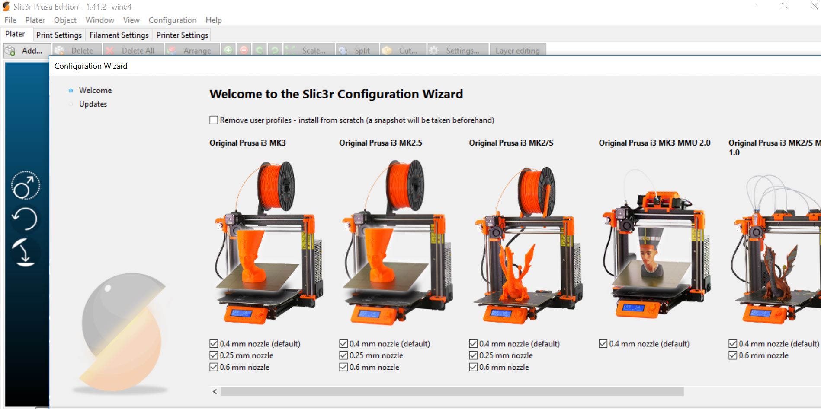
Task: Uncheck MK2/S MMU 1.0 0.4 mm nozzle
Action: pyautogui.click(x=733, y=344)
